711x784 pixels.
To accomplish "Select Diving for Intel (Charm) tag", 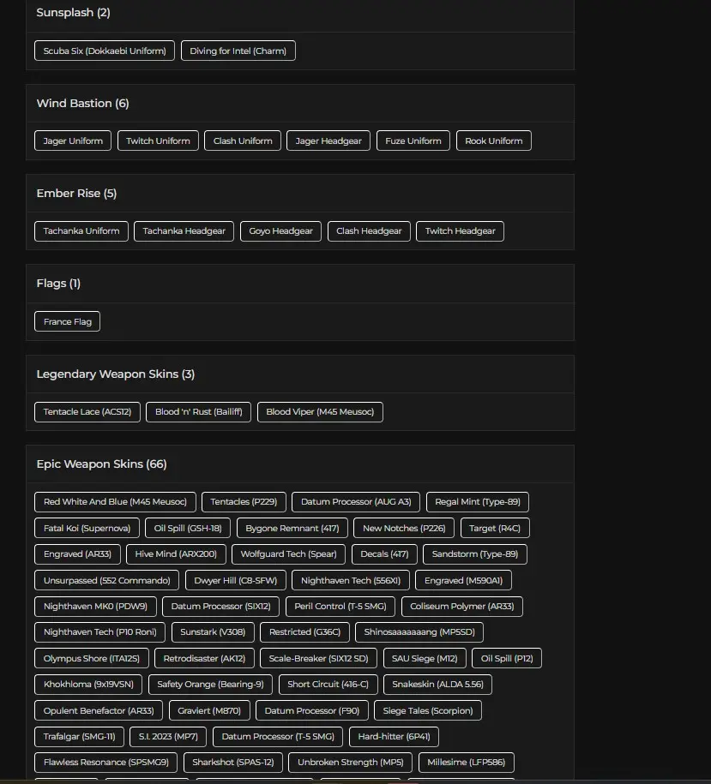I will 238,51.
